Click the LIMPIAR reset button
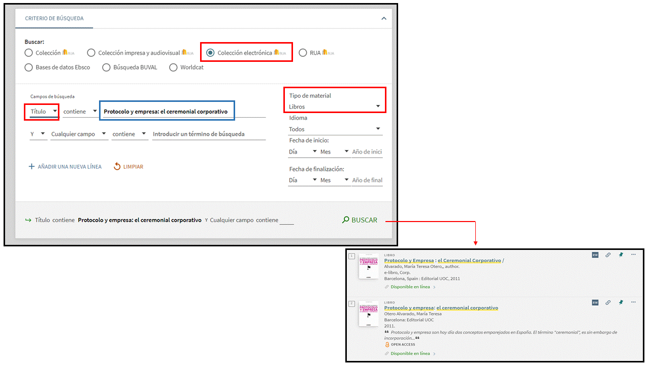This screenshot has height=365, width=650. (128, 167)
